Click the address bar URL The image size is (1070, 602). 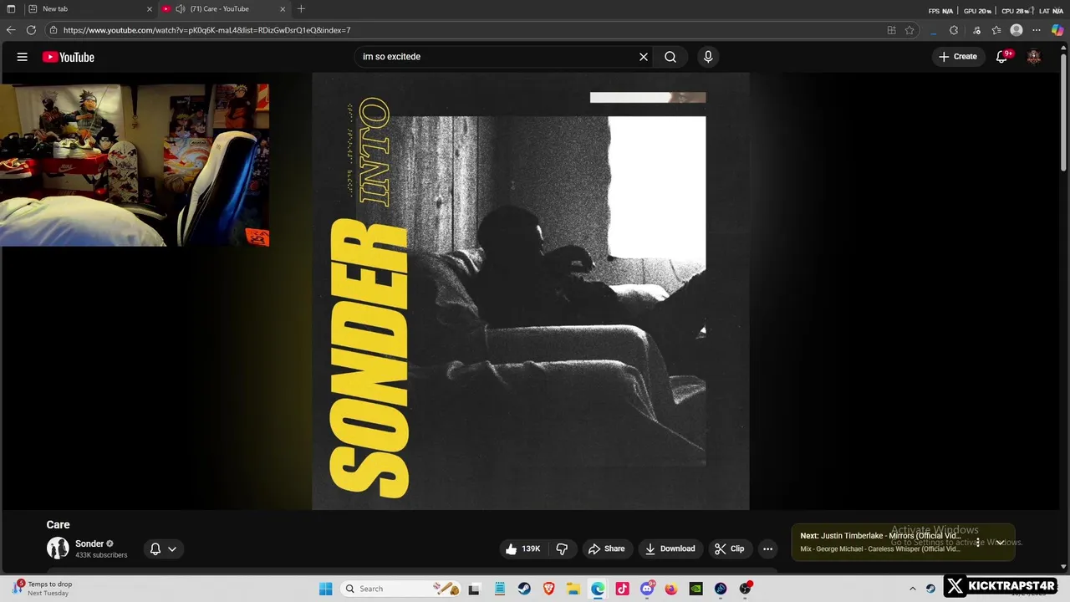[x=206, y=30]
